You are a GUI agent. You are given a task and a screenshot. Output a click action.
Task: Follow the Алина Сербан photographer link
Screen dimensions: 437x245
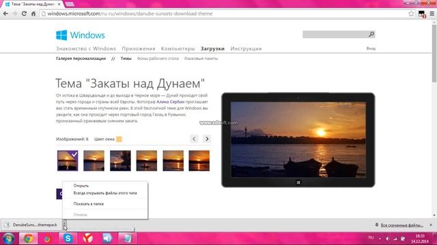[170, 102]
